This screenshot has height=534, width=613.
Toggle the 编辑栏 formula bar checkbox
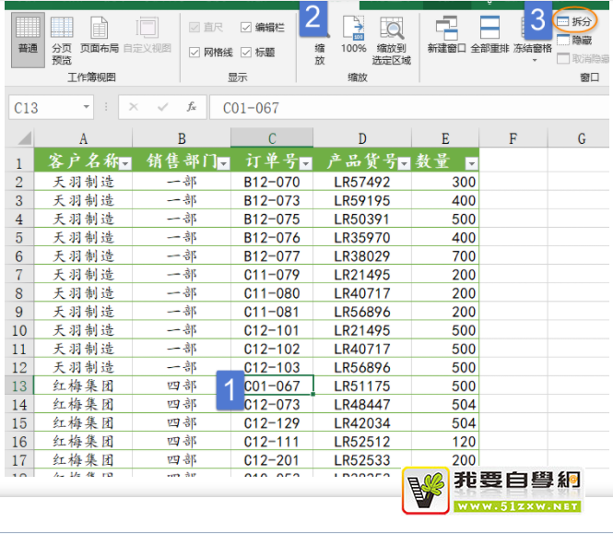247,28
